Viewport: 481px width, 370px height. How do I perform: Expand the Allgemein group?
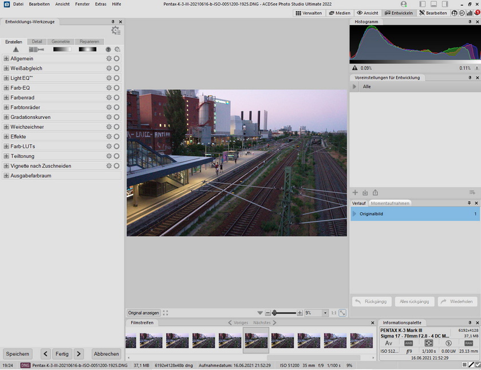pyautogui.click(x=6, y=59)
